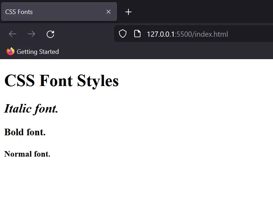Click the page info document icon
Viewport: 273px width, 215px height.
click(137, 34)
